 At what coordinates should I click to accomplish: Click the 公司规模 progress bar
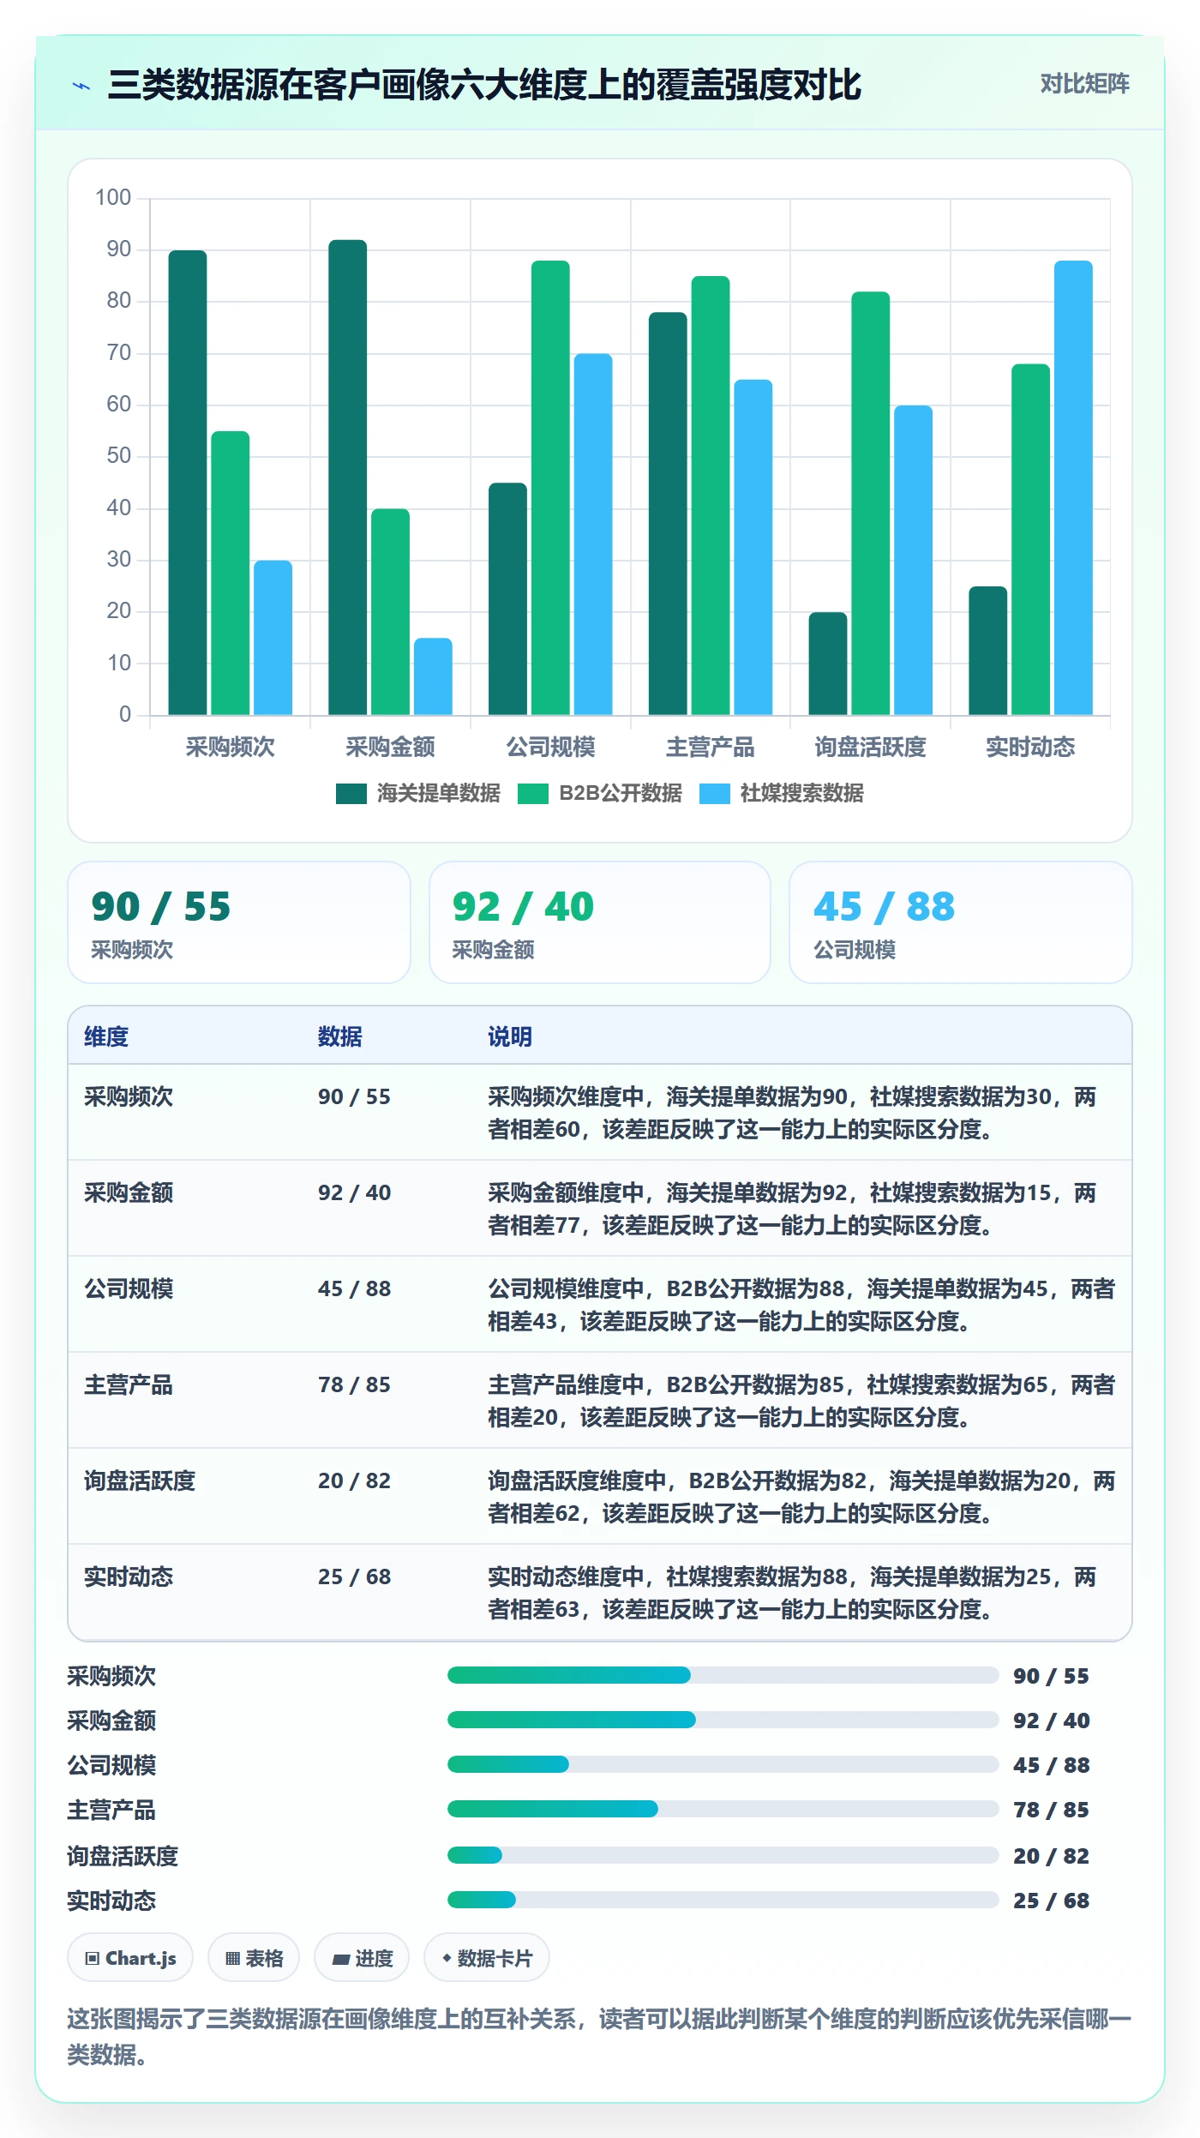pyautogui.click(x=723, y=1764)
